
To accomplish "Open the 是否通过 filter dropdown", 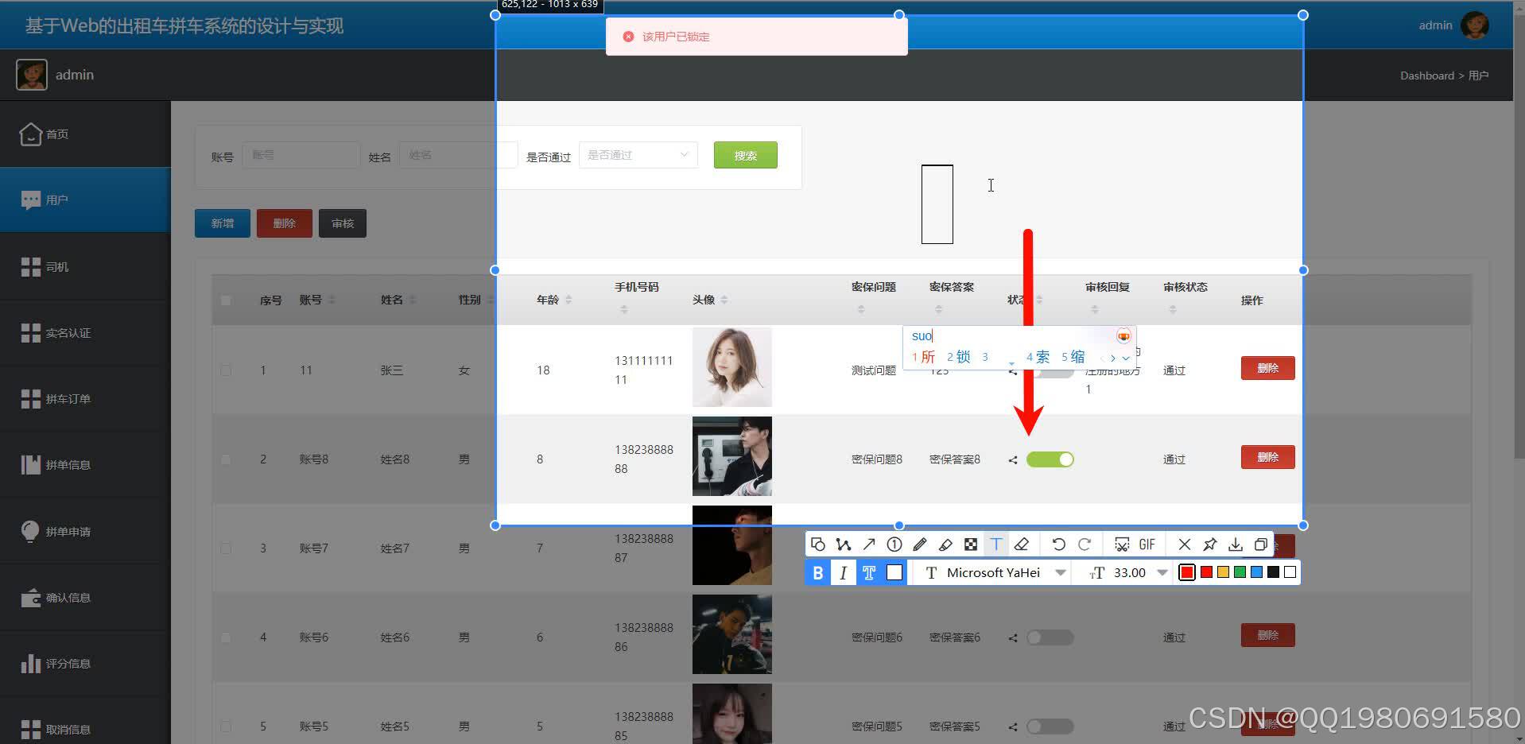I will coord(638,155).
